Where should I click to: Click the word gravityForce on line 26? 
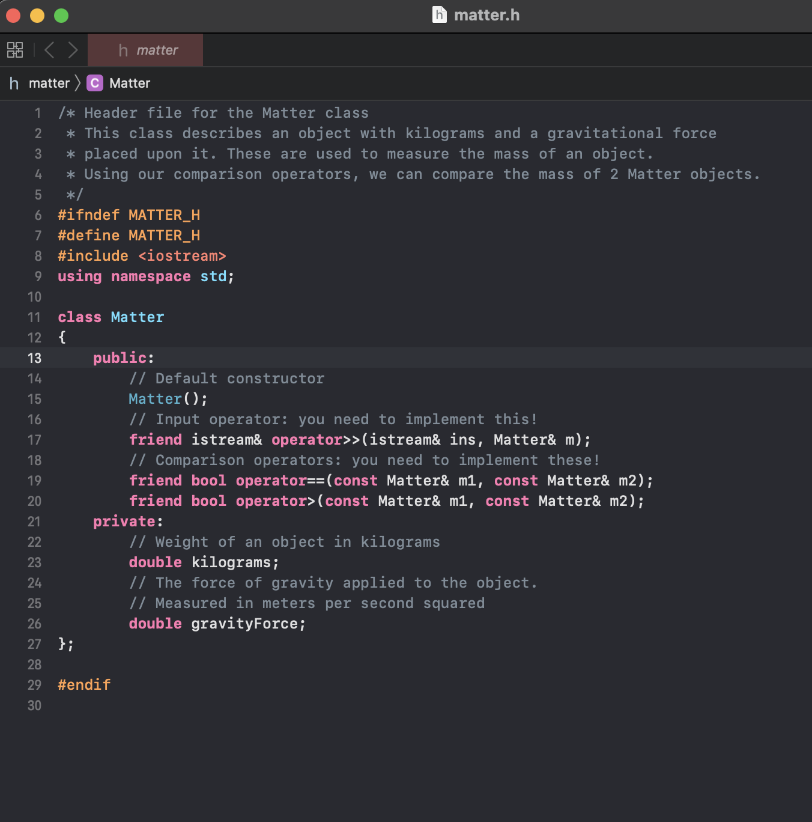(247, 624)
